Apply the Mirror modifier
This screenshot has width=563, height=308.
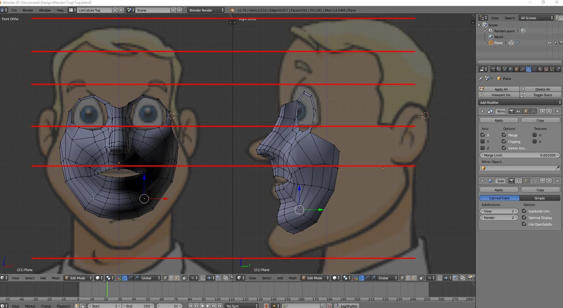tap(499, 120)
